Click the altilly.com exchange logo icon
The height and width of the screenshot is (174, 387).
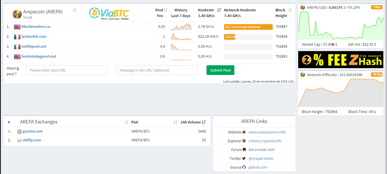20,140
